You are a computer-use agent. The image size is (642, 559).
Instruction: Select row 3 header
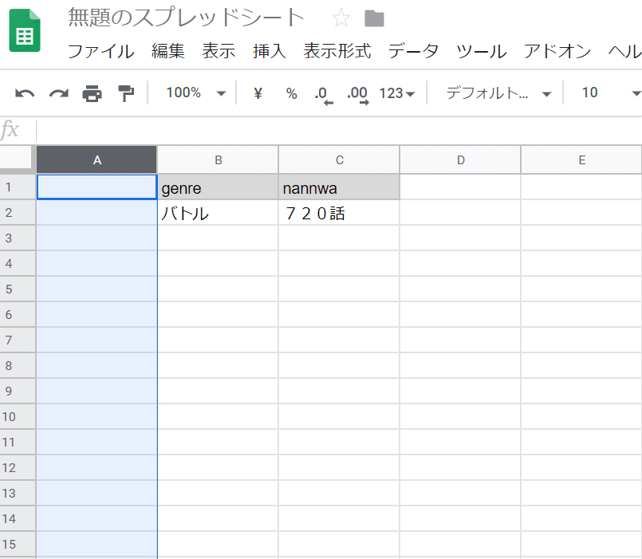tap(18, 238)
